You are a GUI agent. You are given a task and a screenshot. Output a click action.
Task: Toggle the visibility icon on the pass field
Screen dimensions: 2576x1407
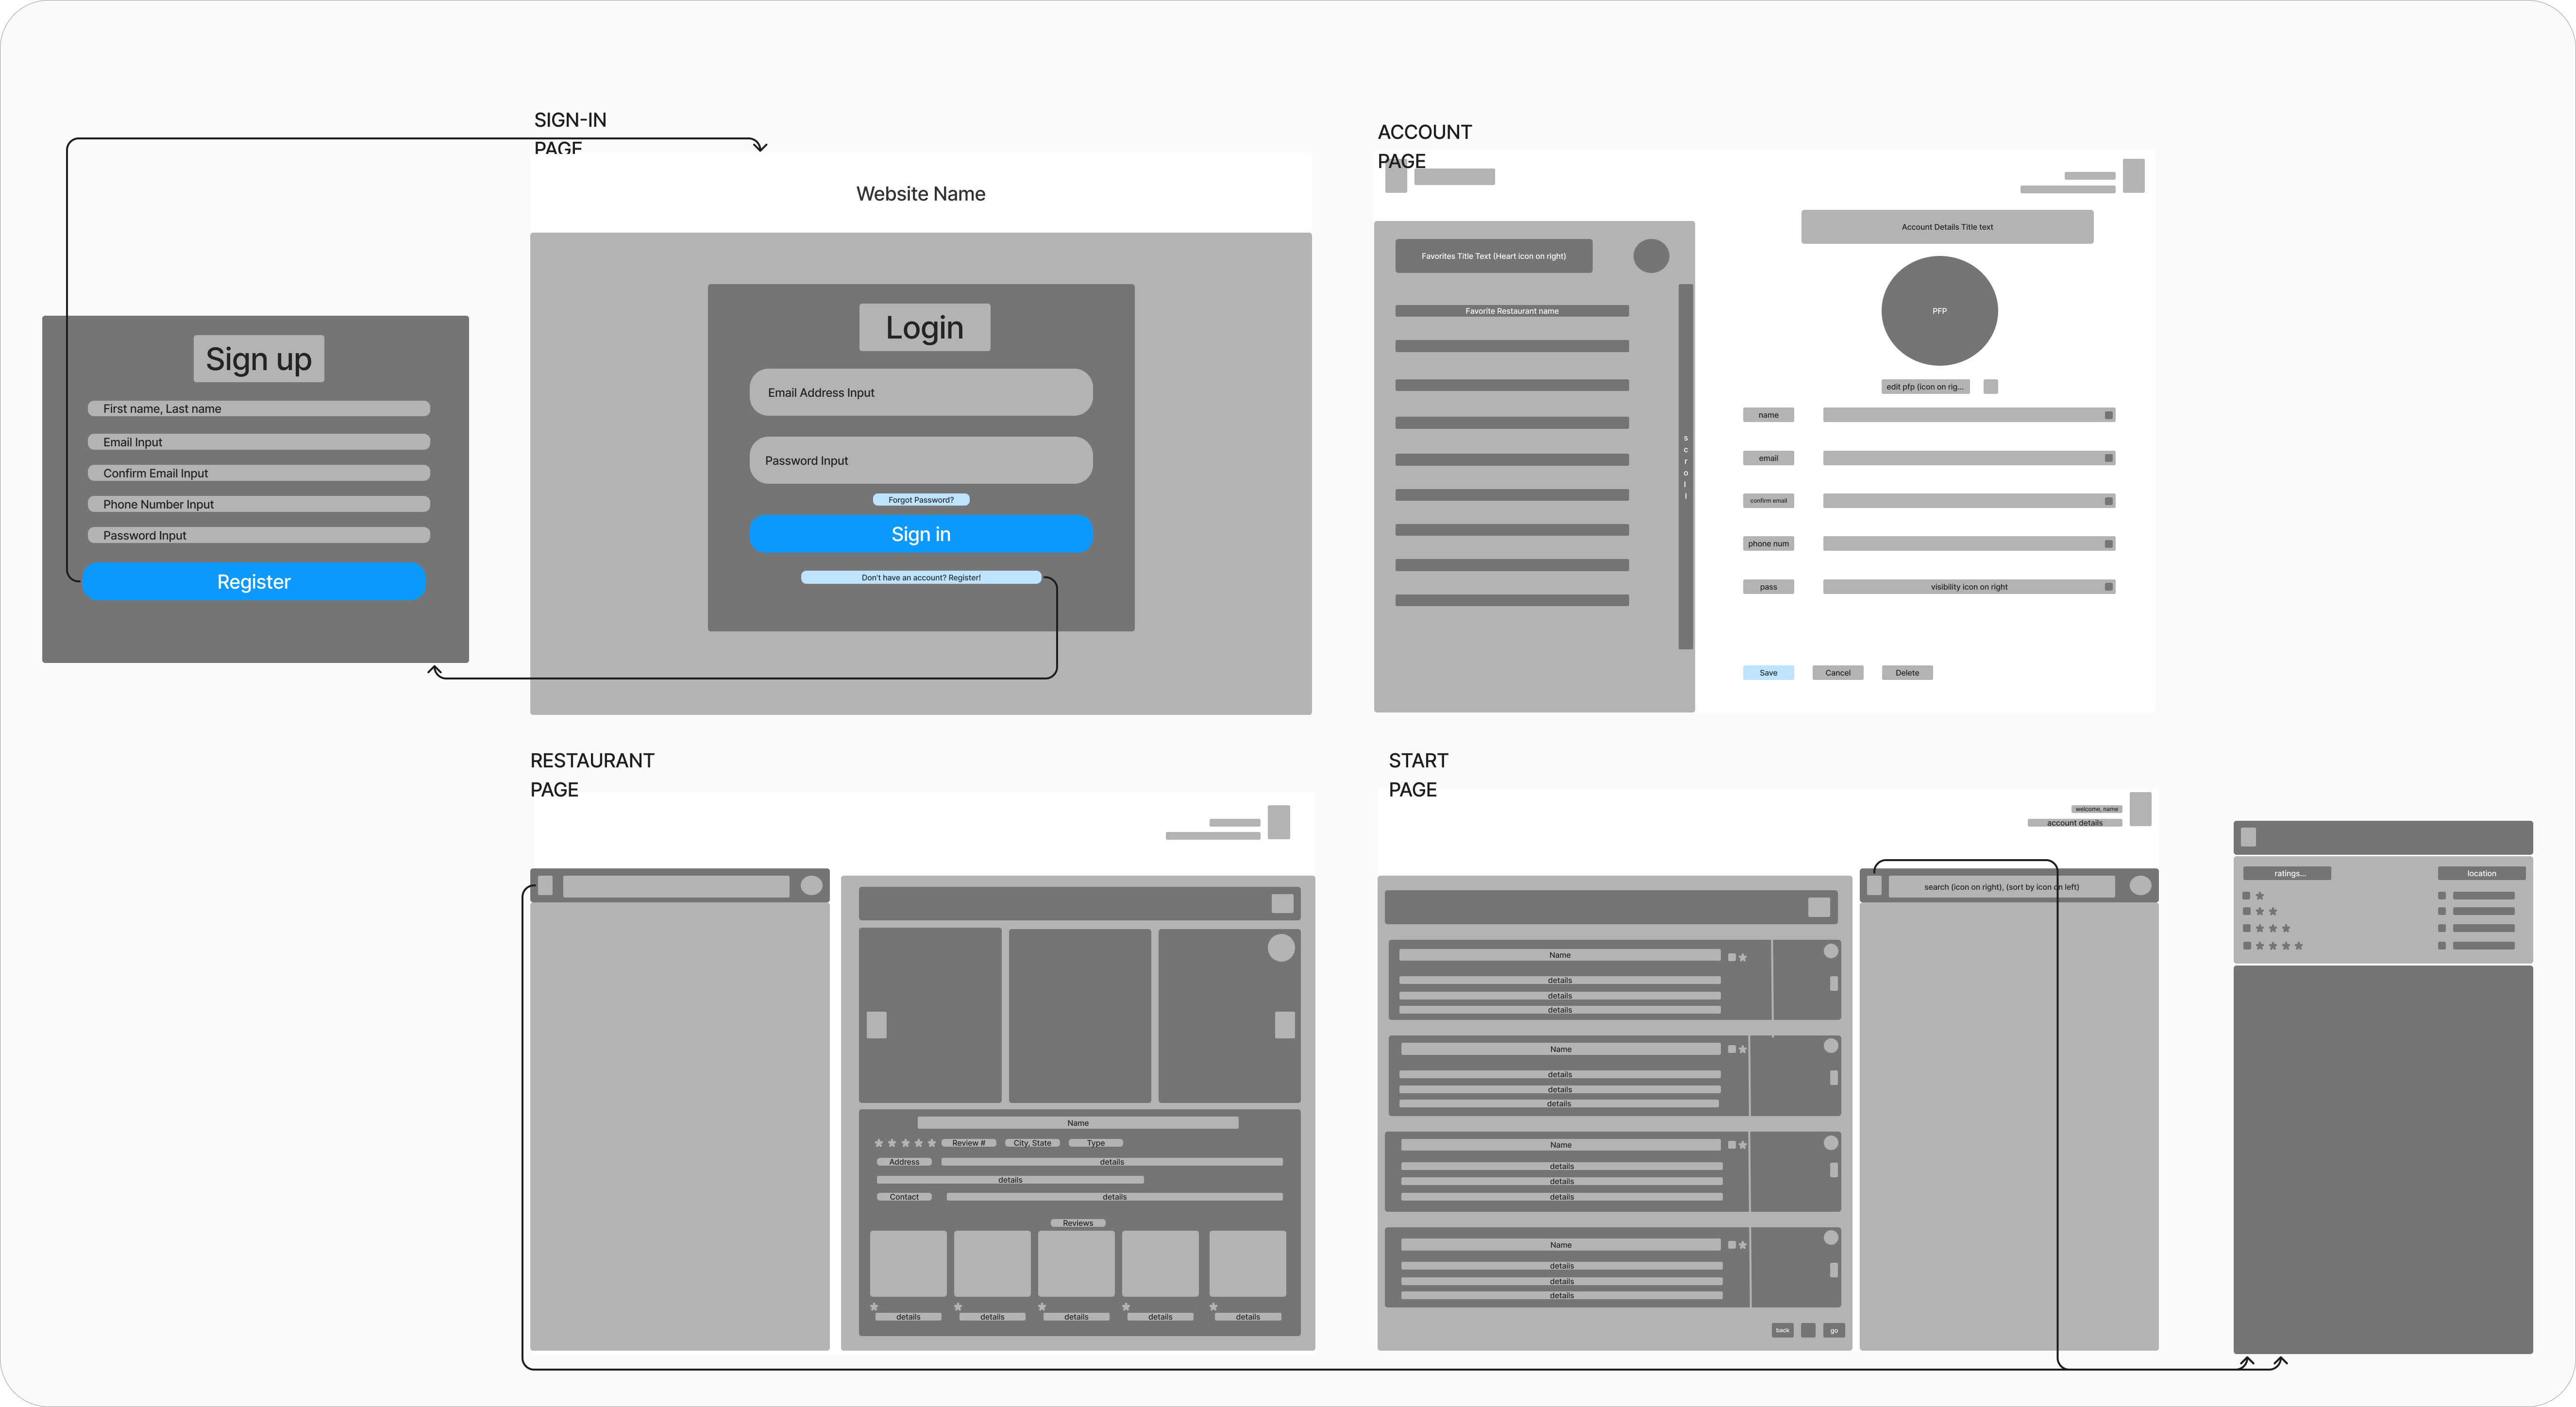tap(2109, 587)
